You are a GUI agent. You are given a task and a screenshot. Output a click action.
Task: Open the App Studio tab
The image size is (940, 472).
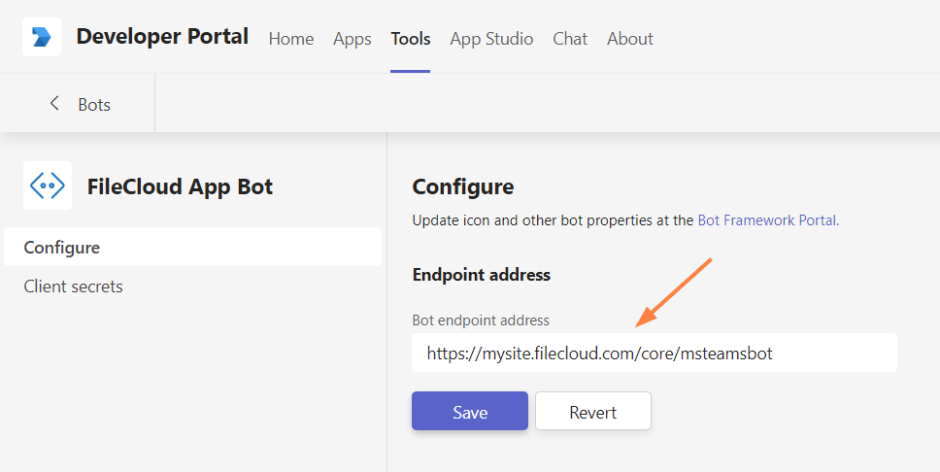[491, 39]
